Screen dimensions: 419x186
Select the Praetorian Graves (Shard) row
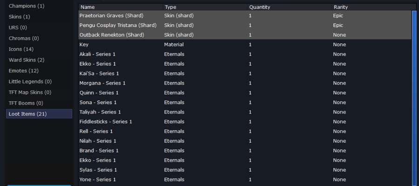pos(245,16)
